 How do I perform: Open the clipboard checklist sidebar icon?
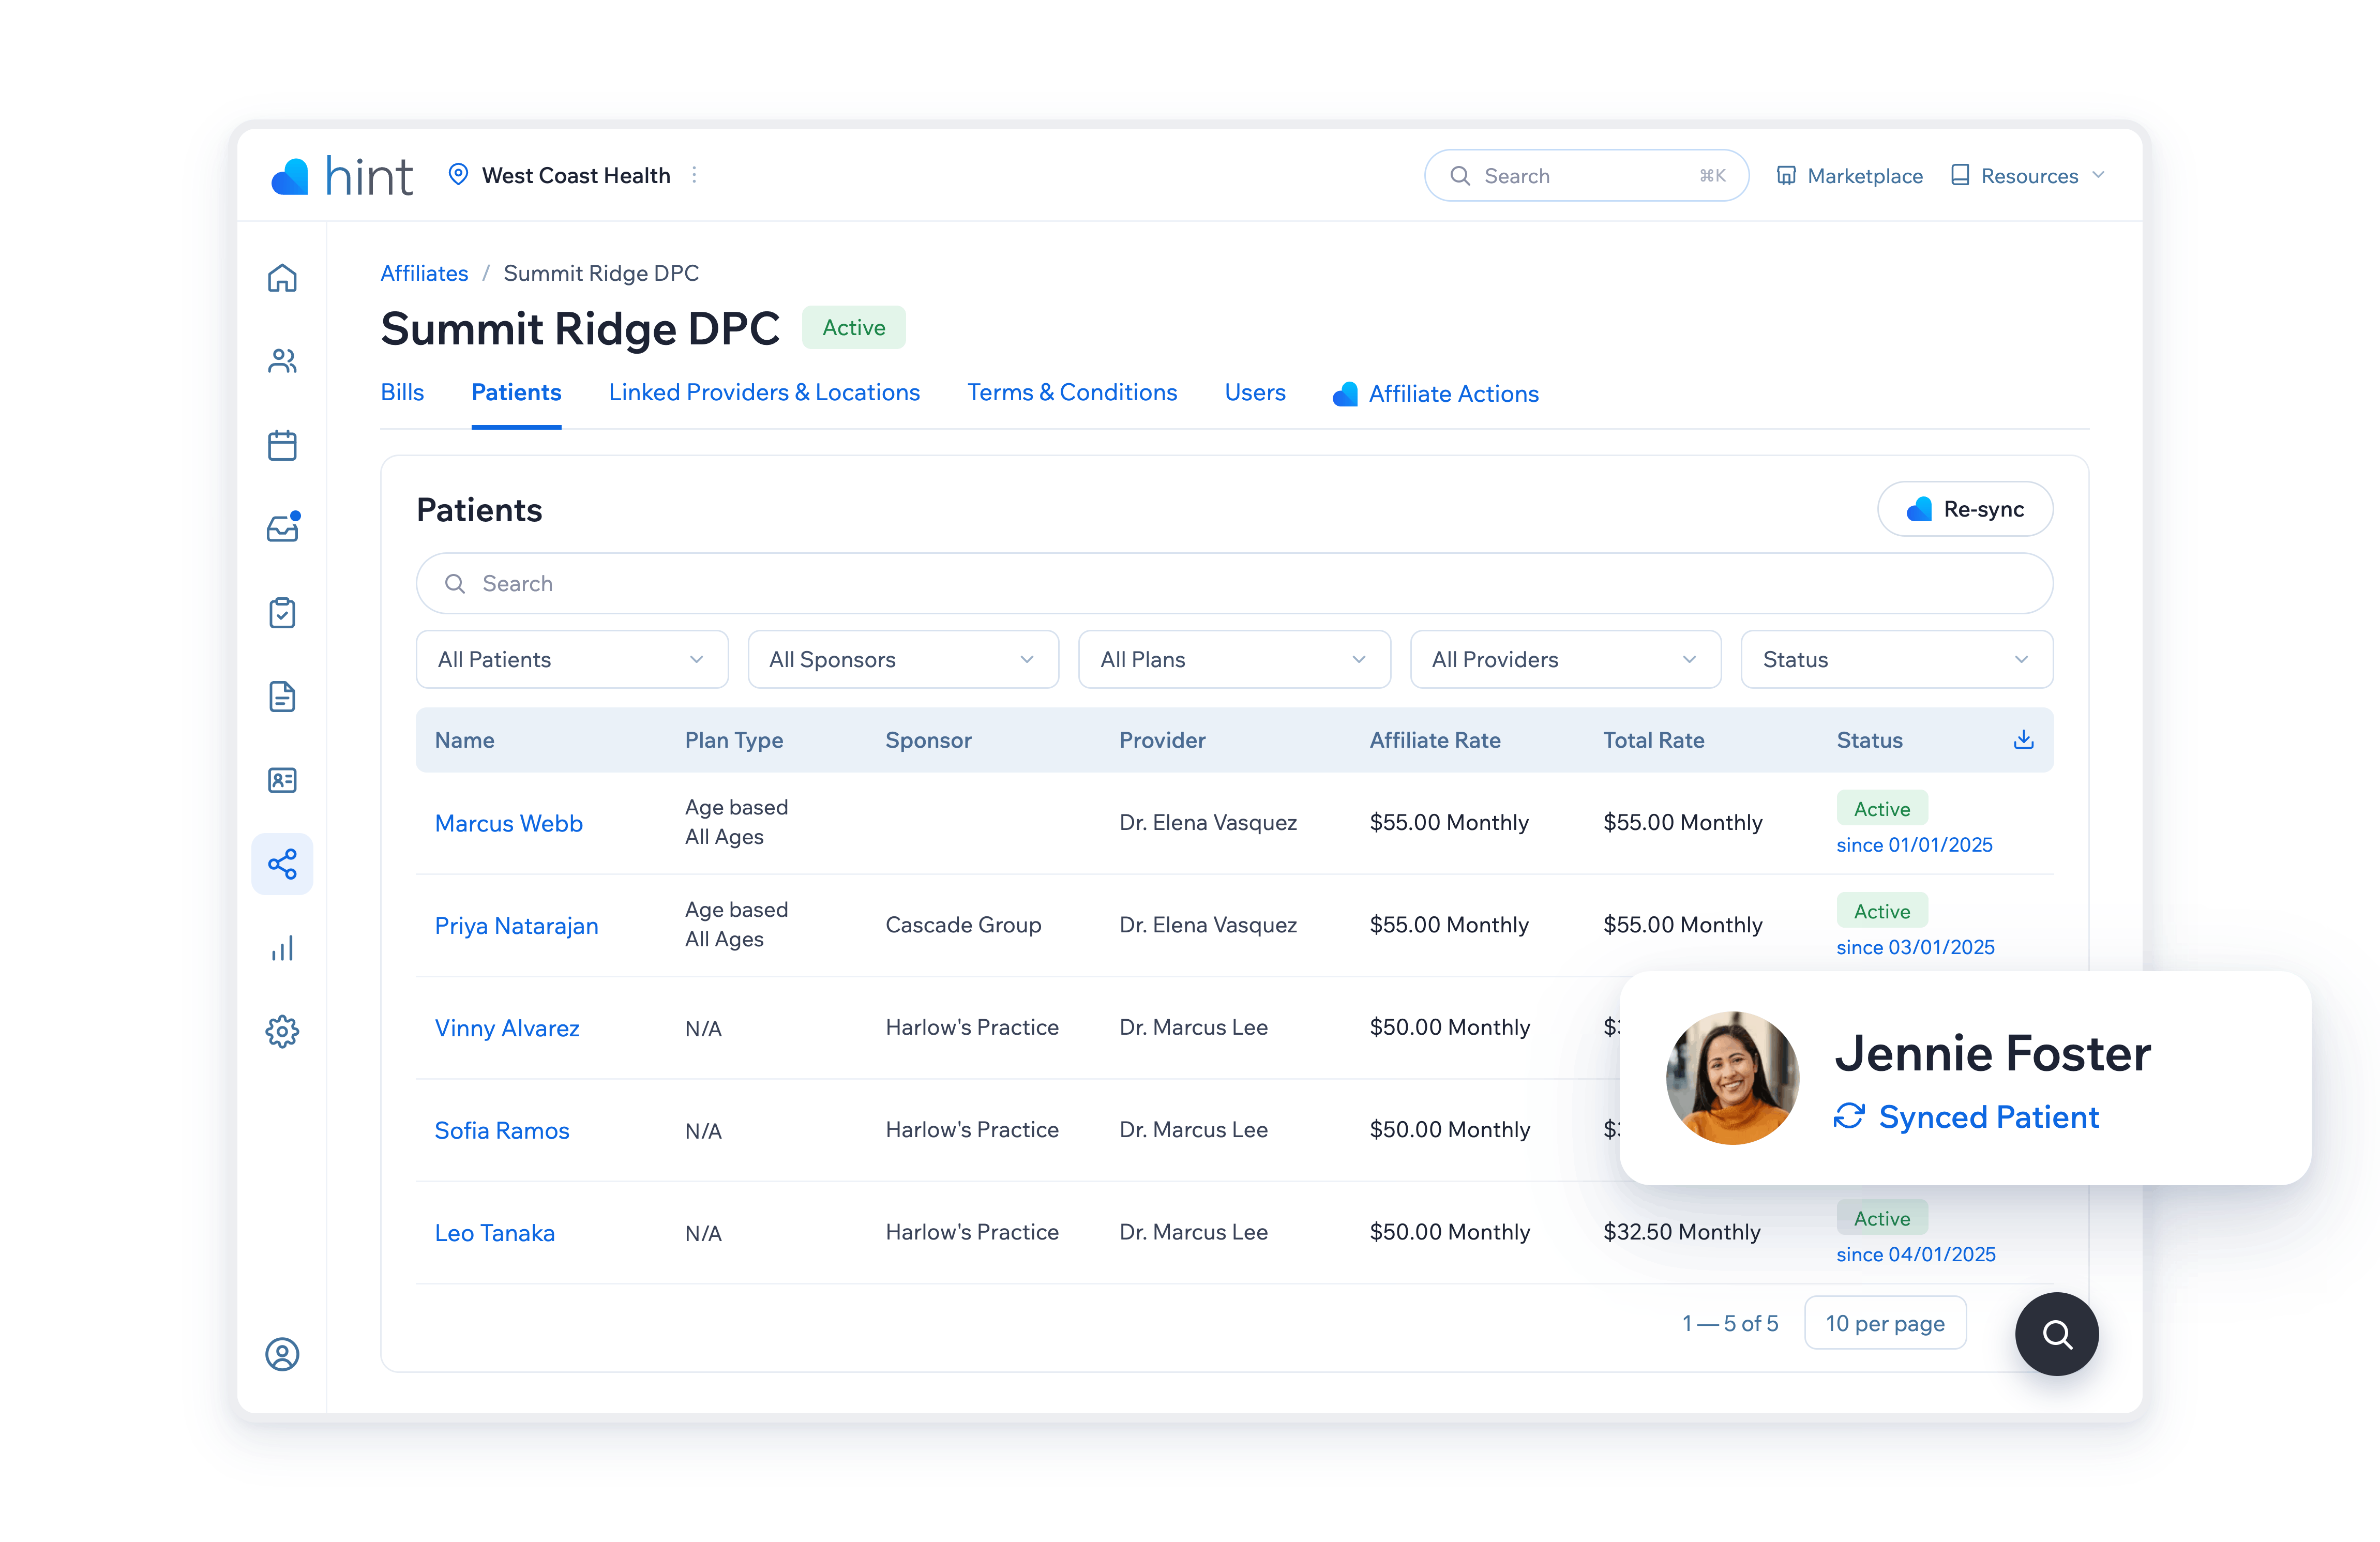282,612
